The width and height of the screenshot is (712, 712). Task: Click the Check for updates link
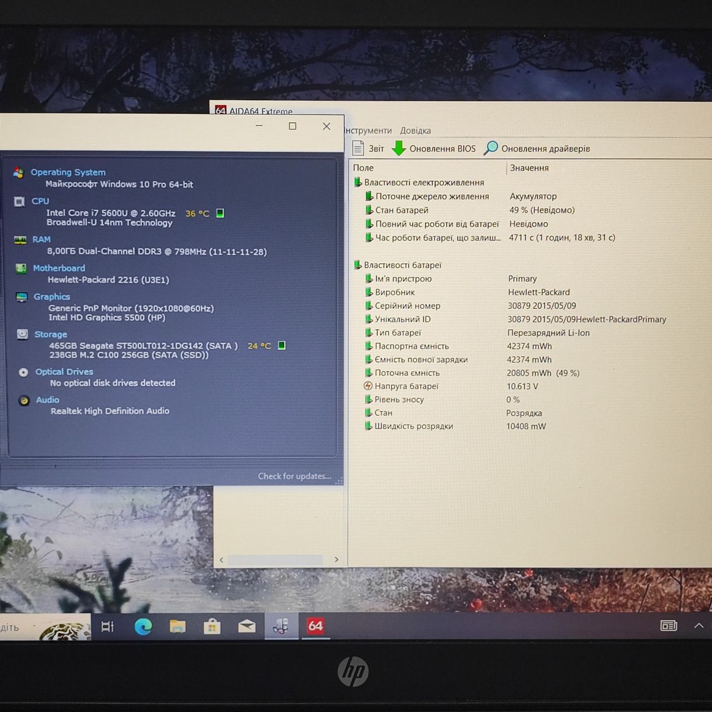point(294,476)
